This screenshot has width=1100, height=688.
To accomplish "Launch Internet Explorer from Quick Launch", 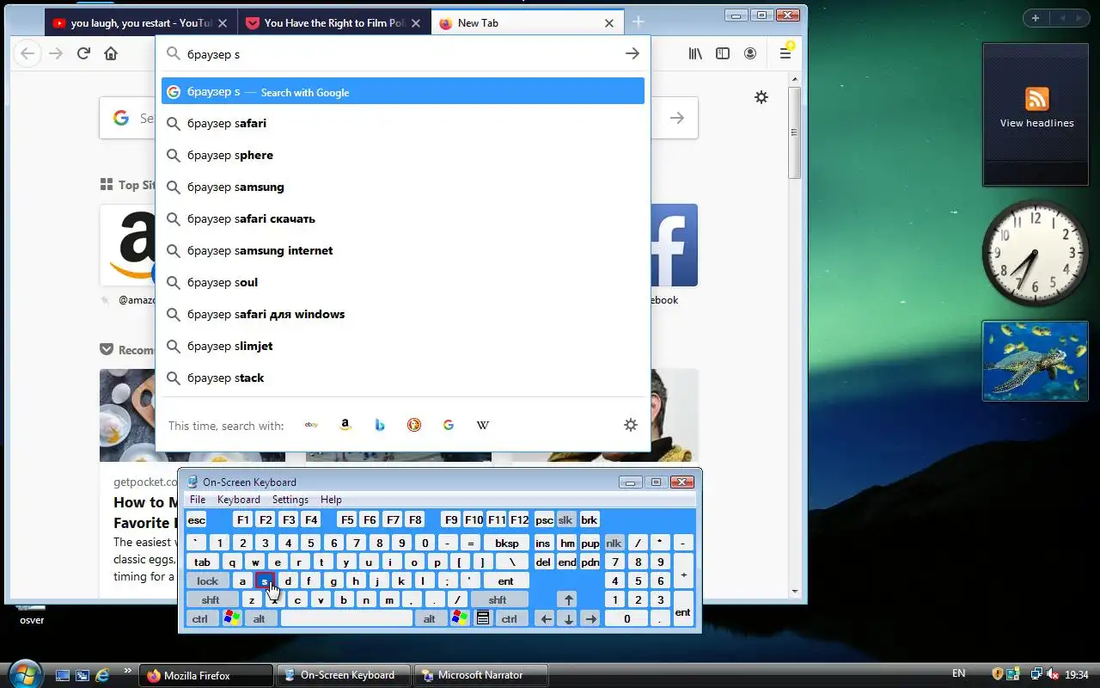I will [x=102, y=675].
